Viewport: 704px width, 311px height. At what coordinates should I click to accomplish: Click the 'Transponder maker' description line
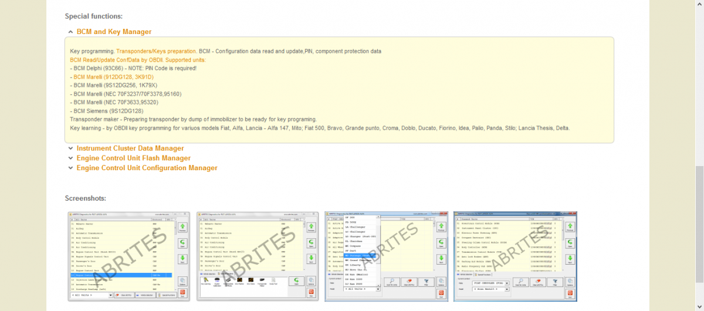pyautogui.click(x=193, y=119)
